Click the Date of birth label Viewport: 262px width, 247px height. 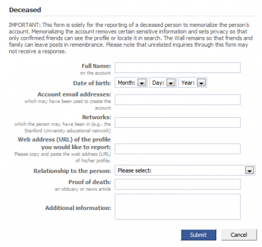[92, 83]
